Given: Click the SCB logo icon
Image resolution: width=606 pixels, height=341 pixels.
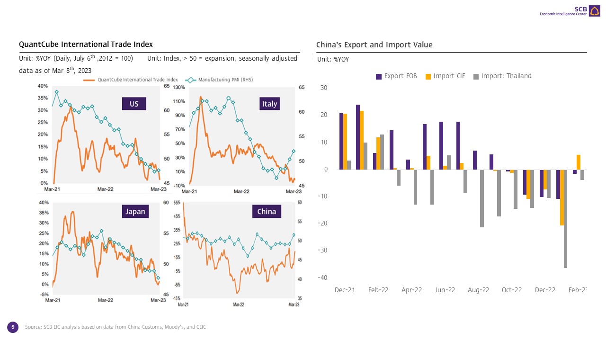Looking at the screenshot, I should (594, 11).
